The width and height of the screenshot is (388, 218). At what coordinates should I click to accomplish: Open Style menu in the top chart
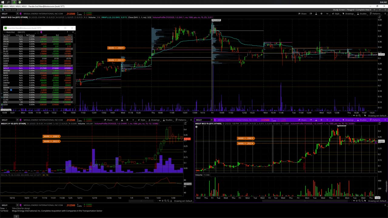click(336, 14)
